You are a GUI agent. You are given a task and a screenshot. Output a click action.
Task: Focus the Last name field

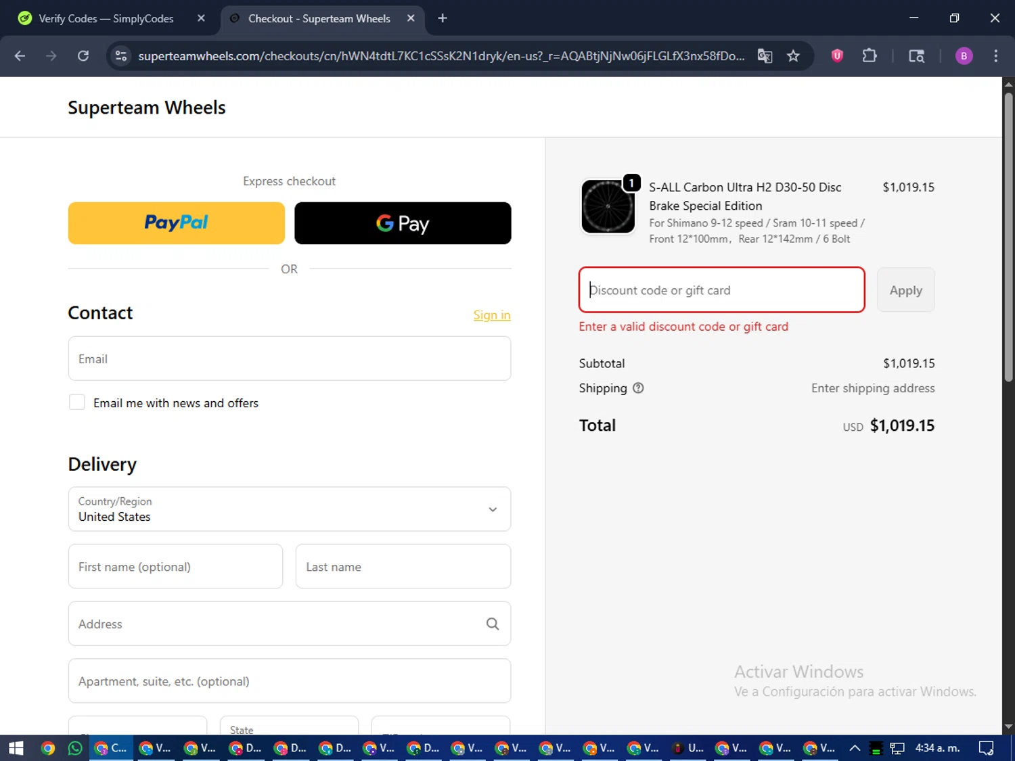403,567
